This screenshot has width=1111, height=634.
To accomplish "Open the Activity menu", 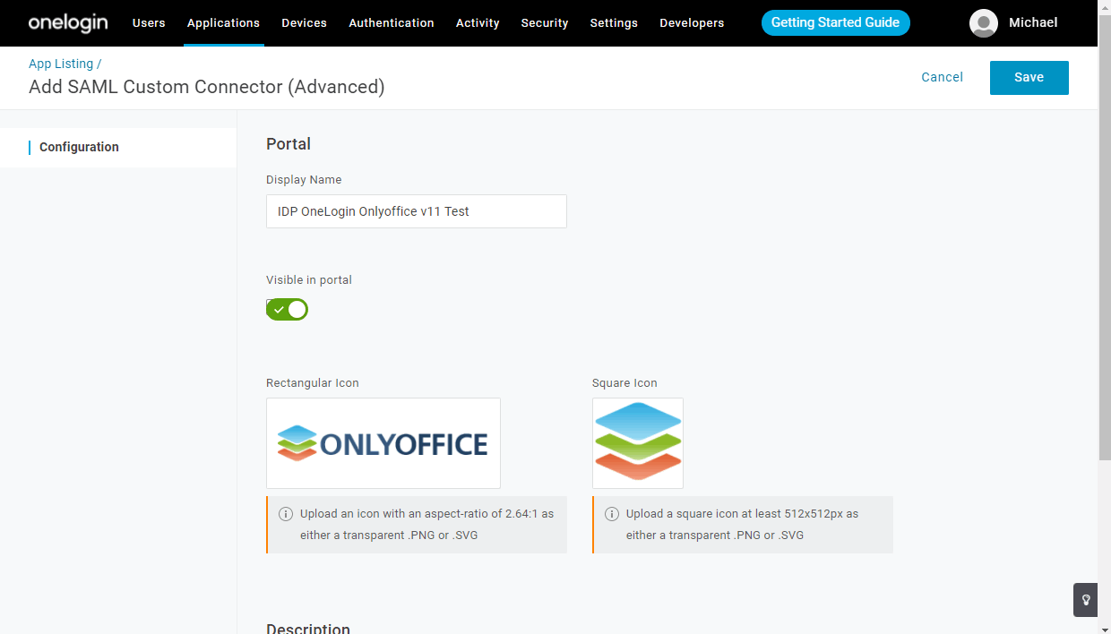I will pyautogui.click(x=477, y=22).
